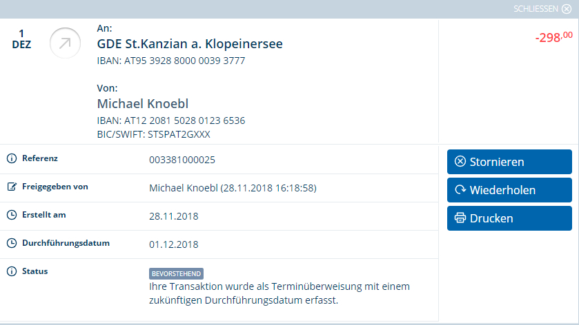Click the Referenz info icon
This screenshot has width=579, height=325.
tap(12, 158)
